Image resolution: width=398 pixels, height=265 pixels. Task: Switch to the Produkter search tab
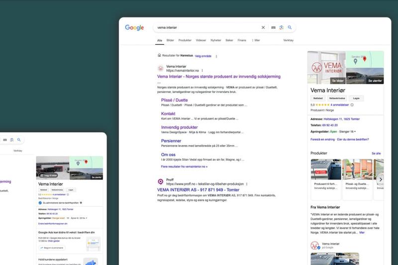click(x=185, y=40)
